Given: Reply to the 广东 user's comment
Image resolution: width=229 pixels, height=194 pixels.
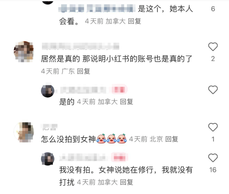Looking at the screenshot, I should tap(83, 71).
